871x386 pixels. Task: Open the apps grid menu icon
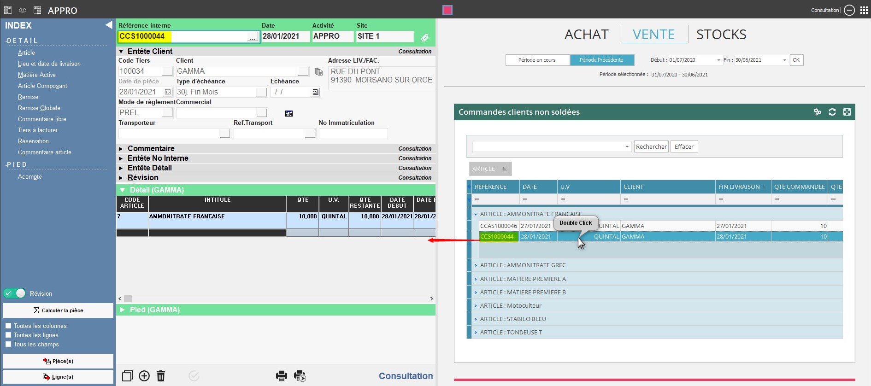864,10
